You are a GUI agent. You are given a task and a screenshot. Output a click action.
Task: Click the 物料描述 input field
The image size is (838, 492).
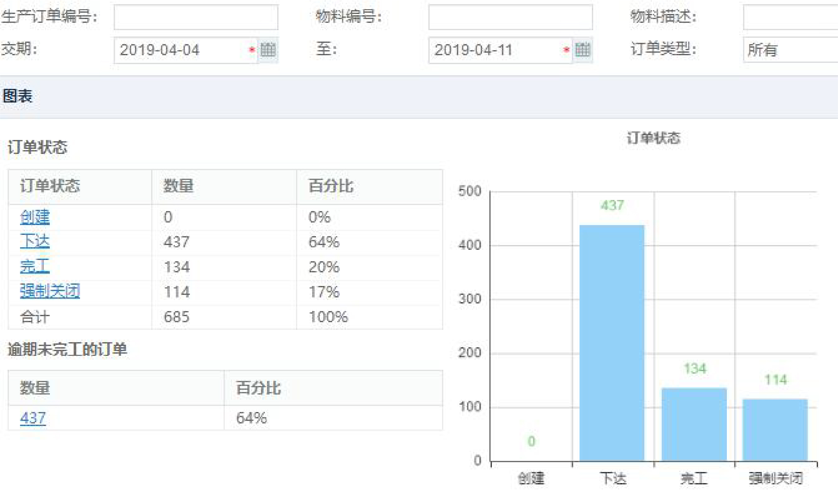pos(791,17)
